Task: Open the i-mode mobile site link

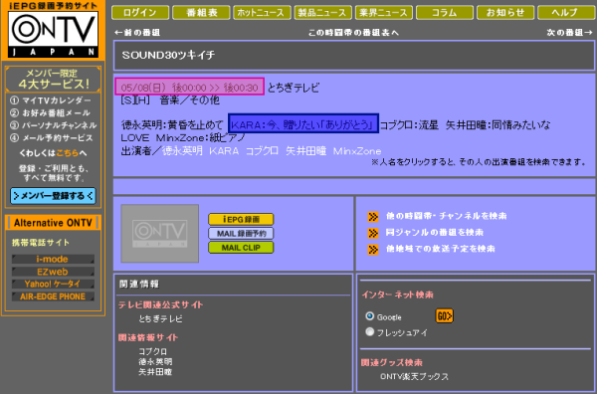Action: coord(53,260)
